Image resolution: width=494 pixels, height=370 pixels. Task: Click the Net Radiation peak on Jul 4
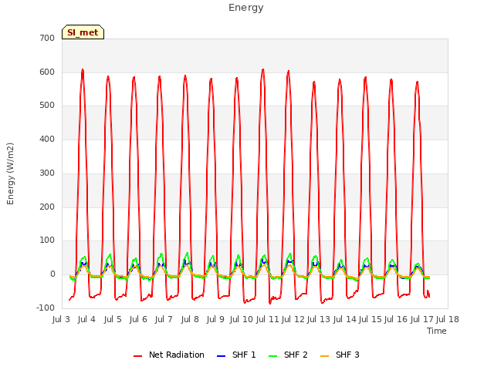click(x=83, y=69)
